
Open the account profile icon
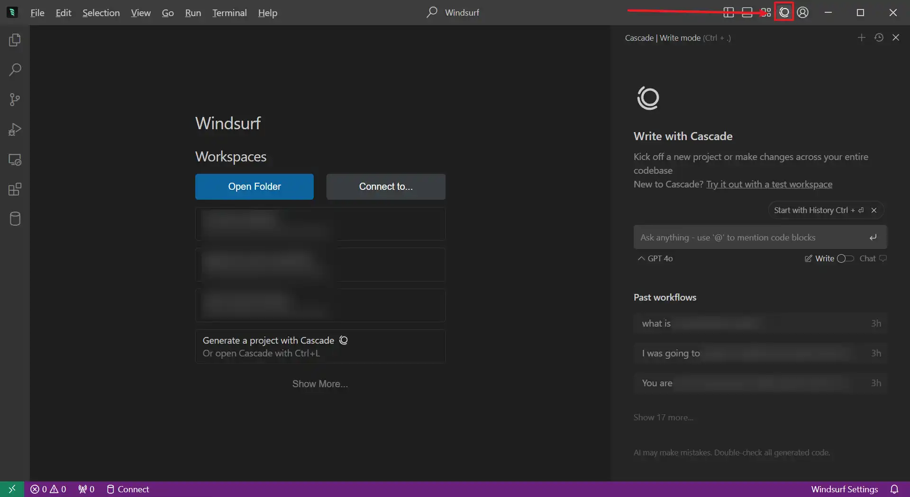tap(802, 12)
